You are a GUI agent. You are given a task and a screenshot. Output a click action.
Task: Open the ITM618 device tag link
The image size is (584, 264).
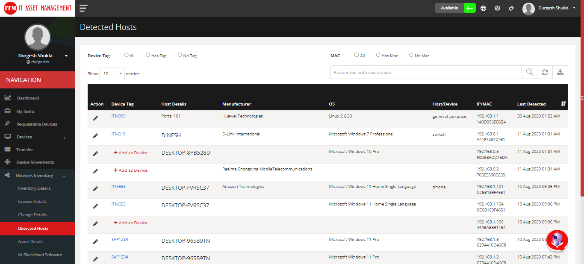pyautogui.click(x=118, y=134)
